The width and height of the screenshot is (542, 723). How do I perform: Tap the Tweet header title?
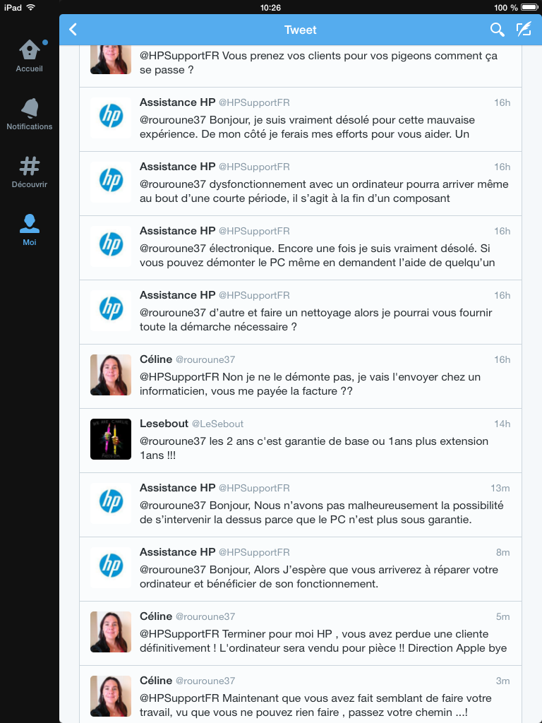(x=301, y=30)
